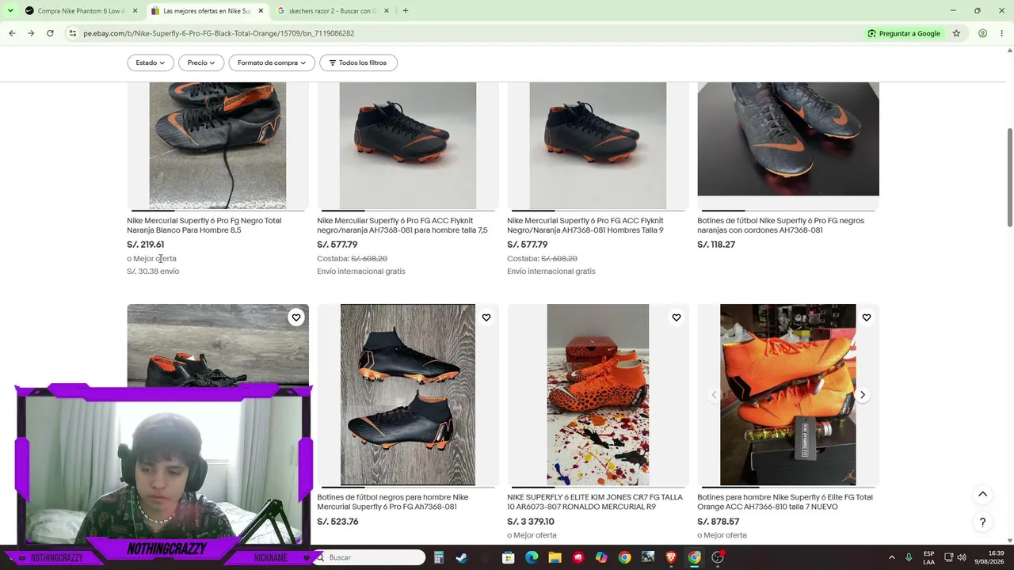The height and width of the screenshot is (570, 1014).
Task: Select the Las mejores ofertas en Nike tab
Action: [x=206, y=11]
